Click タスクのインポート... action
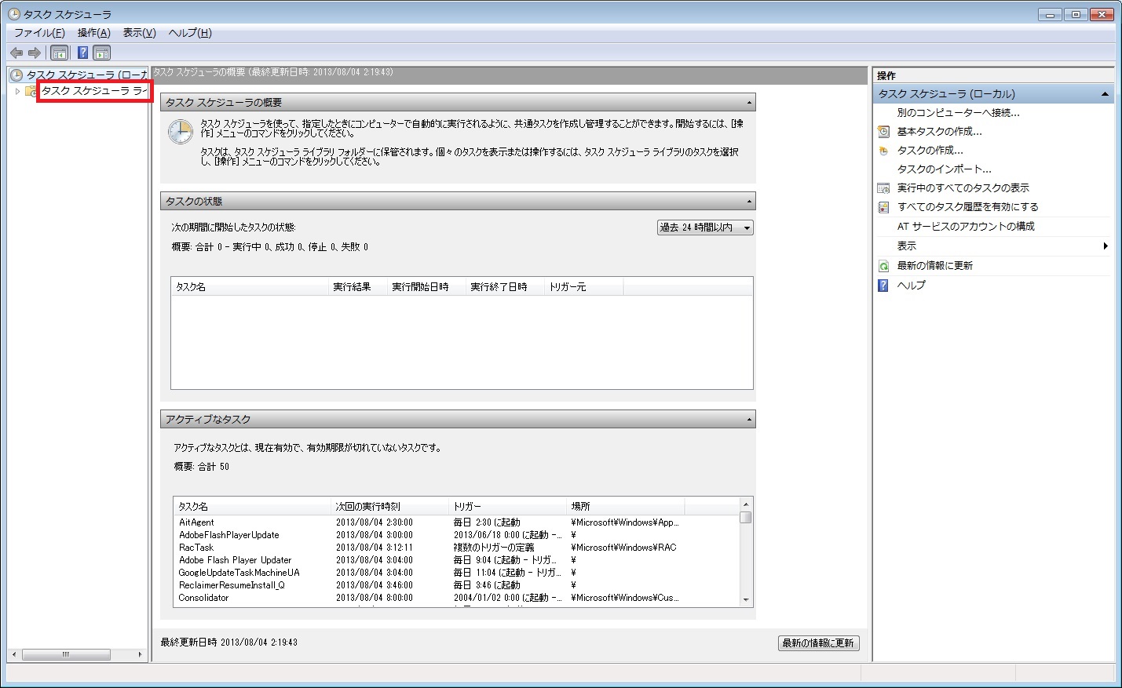 944,169
